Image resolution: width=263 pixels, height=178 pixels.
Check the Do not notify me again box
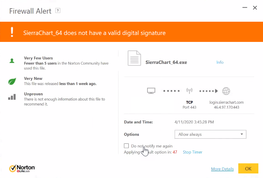coord(126,146)
